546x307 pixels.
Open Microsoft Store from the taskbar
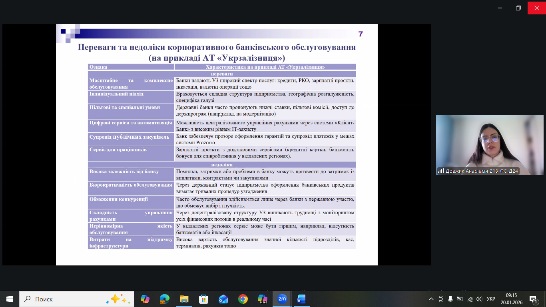tap(203, 299)
